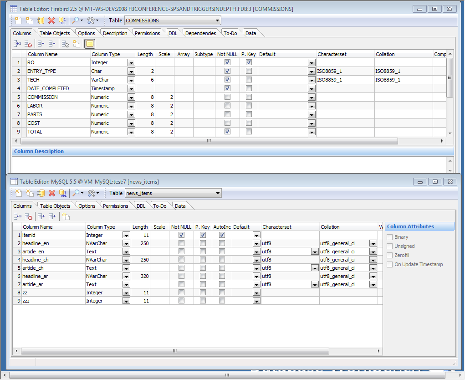This screenshot has height=380, width=465.
Task: Switch to Dependencies tab in Firebird editor
Action: click(x=200, y=33)
